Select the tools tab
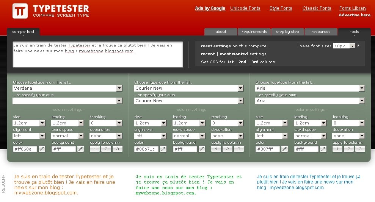Viewport: 375px width, 202px height. 355,32
